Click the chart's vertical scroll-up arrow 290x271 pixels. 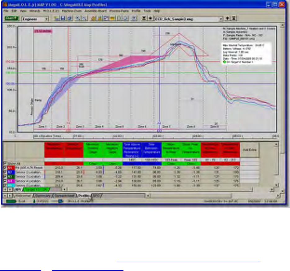(282, 25)
